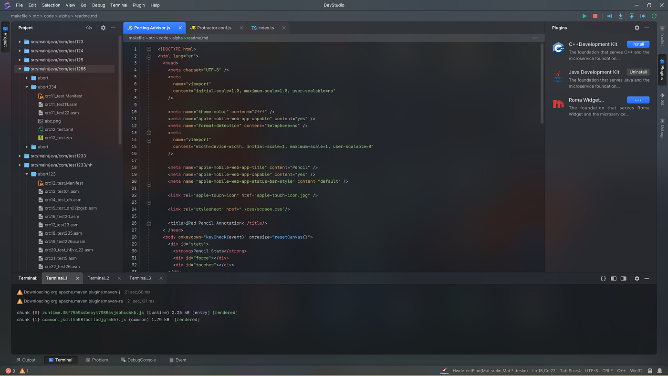Install the C++ Development Kit plugin

click(638, 44)
